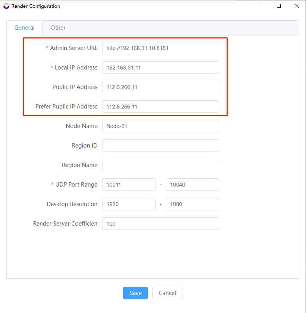Click the Desktop Resolution height field 1080

pyautogui.click(x=192, y=204)
